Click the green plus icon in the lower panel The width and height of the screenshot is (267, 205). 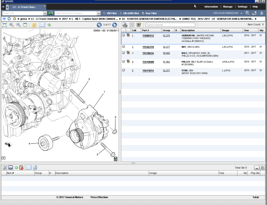16,167
